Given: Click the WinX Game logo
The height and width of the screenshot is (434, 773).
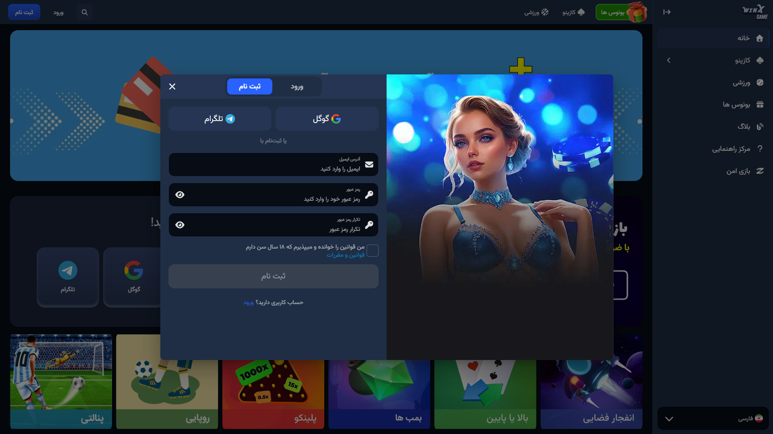Looking at the screenshot, I should [x=755, y=12].
